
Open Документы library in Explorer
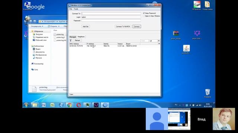coord(40,52)
